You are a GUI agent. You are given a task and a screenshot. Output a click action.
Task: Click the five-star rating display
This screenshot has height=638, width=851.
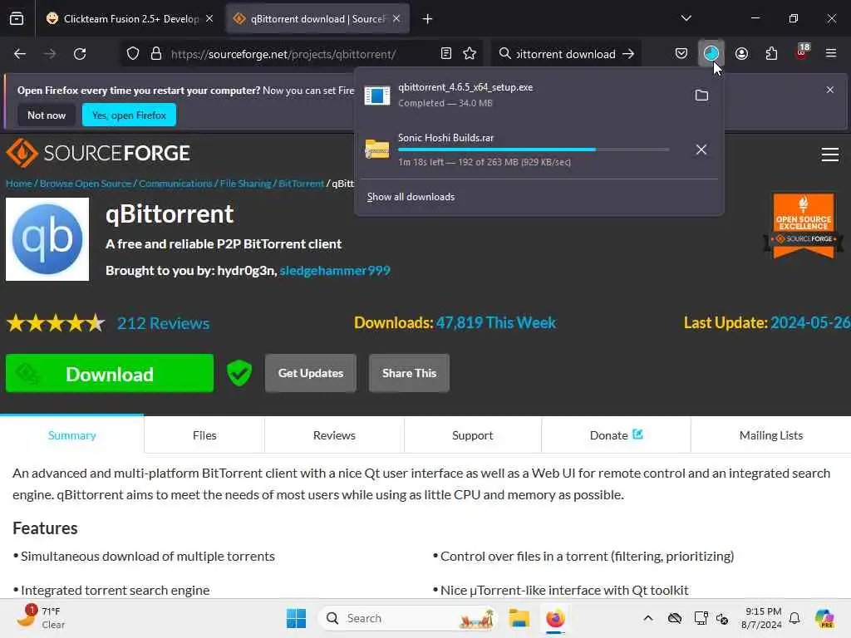[x=56, y=323]
